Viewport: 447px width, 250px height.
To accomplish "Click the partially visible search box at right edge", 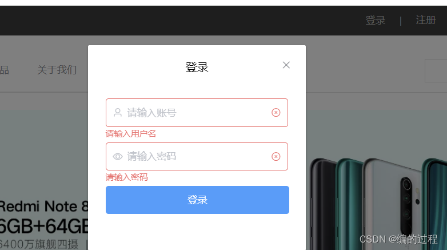I will [436, 70].
